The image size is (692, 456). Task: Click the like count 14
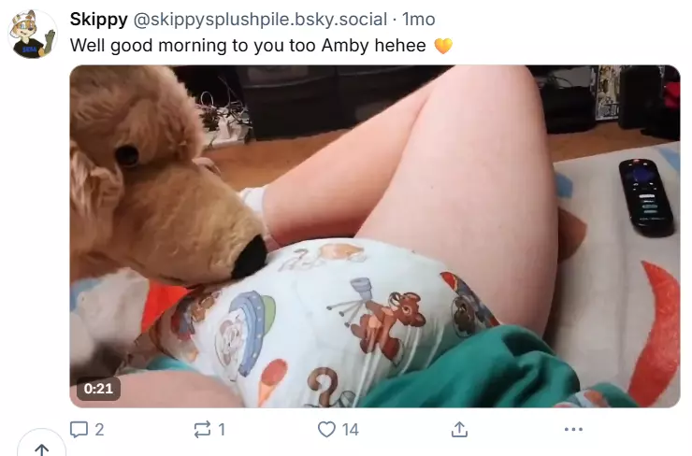tap(351, 430)
